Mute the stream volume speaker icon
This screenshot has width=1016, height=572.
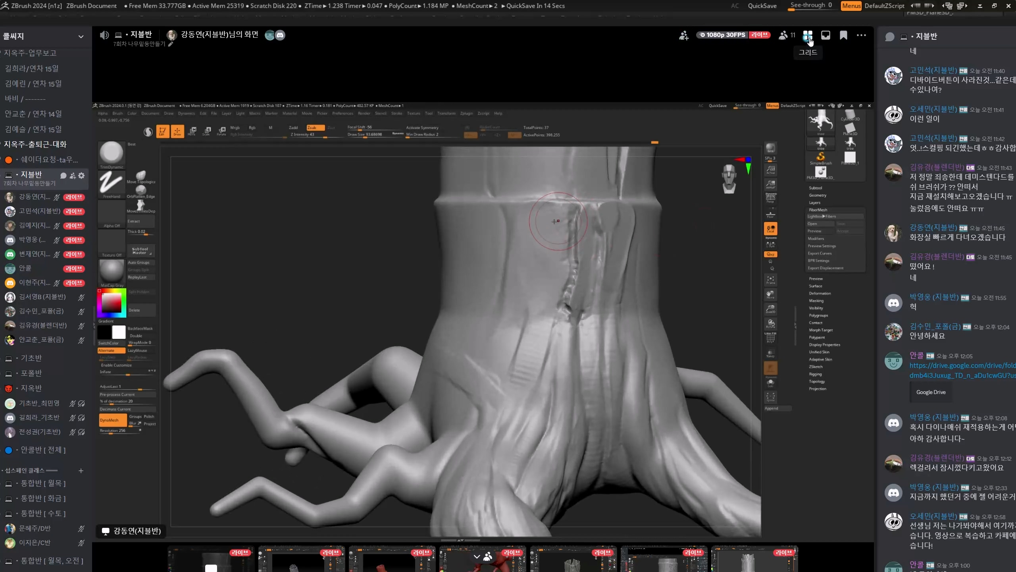pos(104,35)
